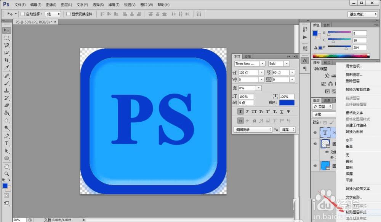Viewport: 381px width, 222px height.
Task: Adjust the B channel slider
Action: [346, 49]
